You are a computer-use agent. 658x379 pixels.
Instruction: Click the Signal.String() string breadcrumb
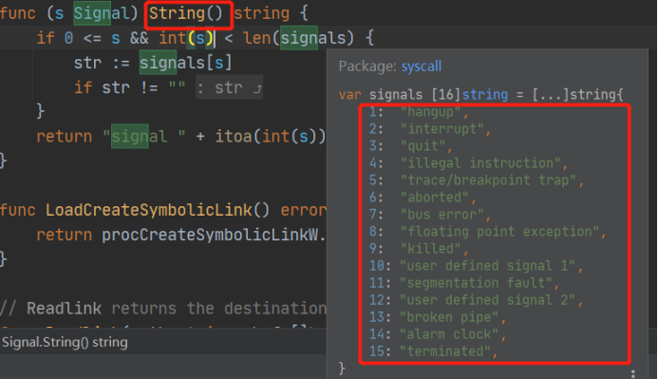pyautogui.click(x=65, y=343)
